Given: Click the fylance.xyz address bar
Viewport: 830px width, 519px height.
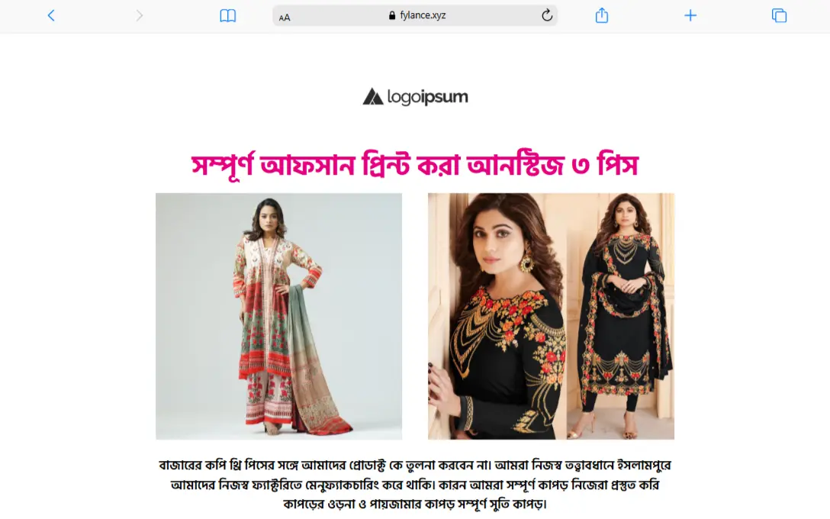Looking at the screenshot, I should 415,15.
